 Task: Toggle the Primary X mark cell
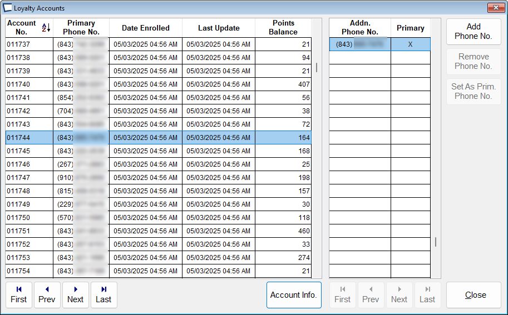(410, 44)
